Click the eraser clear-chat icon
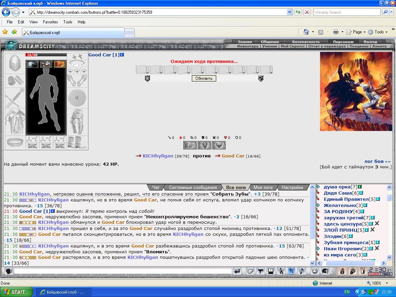 (x=250, y=271)
